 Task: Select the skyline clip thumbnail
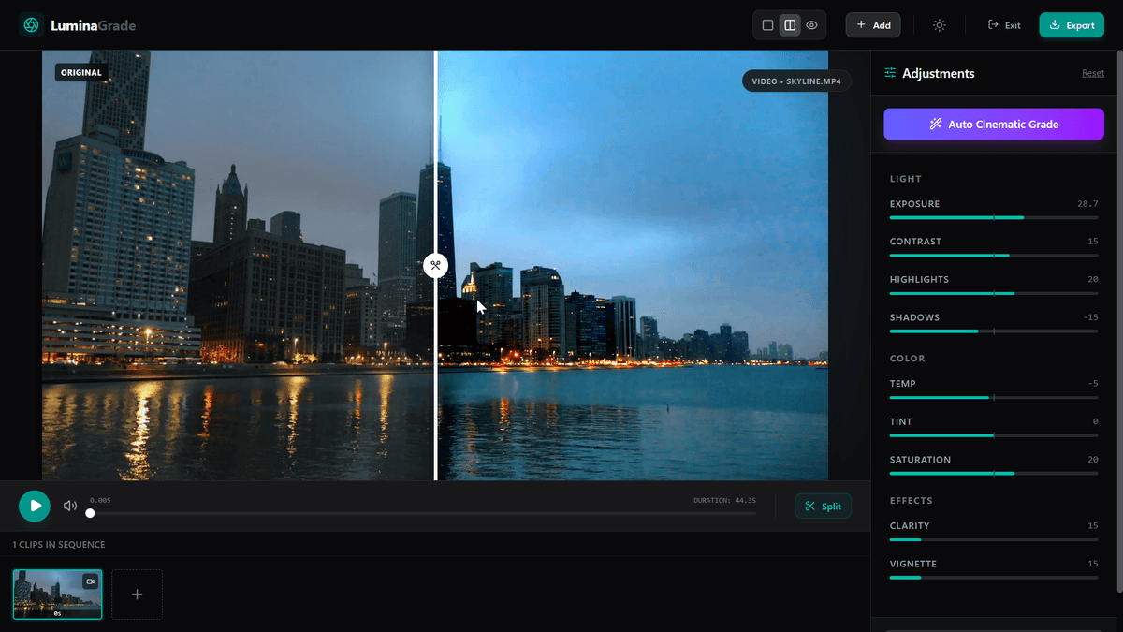[57, 595]
